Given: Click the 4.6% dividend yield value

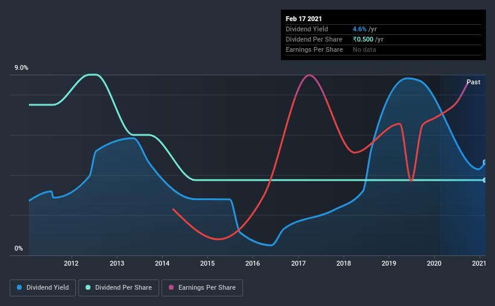Looking at the screenshot, I should coord(359,29).
